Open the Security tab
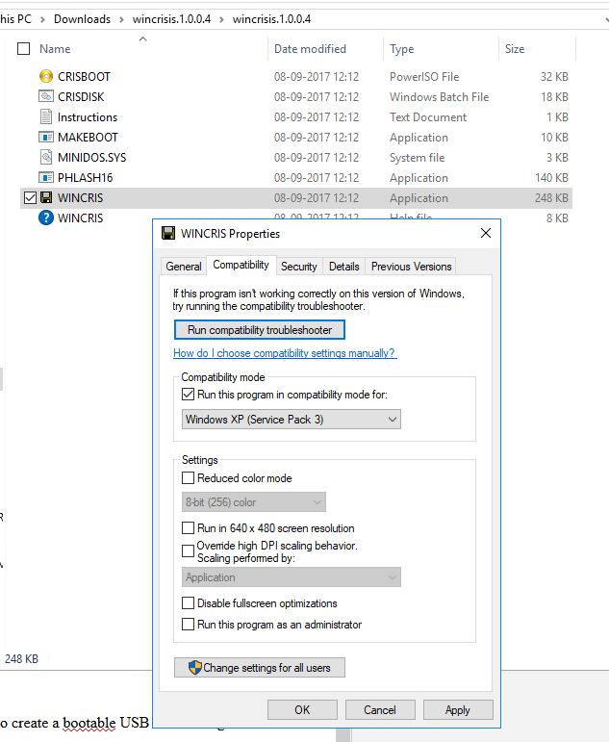609x742 pixels. point(299,267)
